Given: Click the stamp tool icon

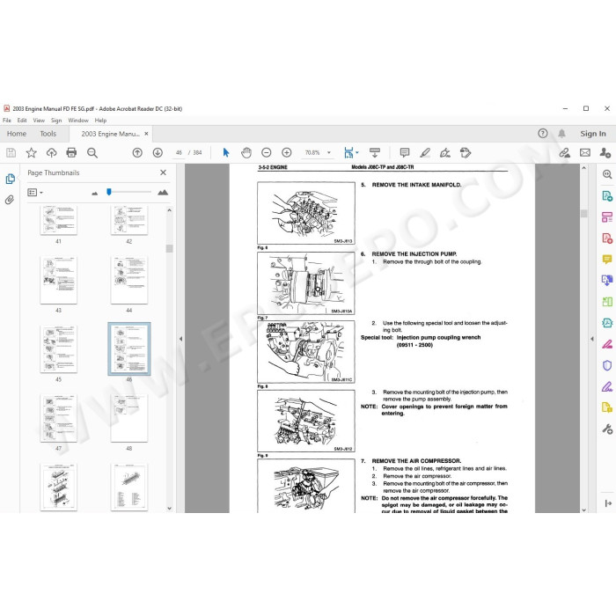Looking at the screenshot, I should pos(466,152).
